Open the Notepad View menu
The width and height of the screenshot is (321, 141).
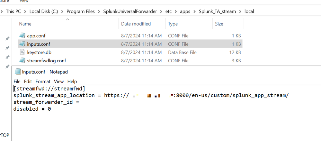pos(59,82)
